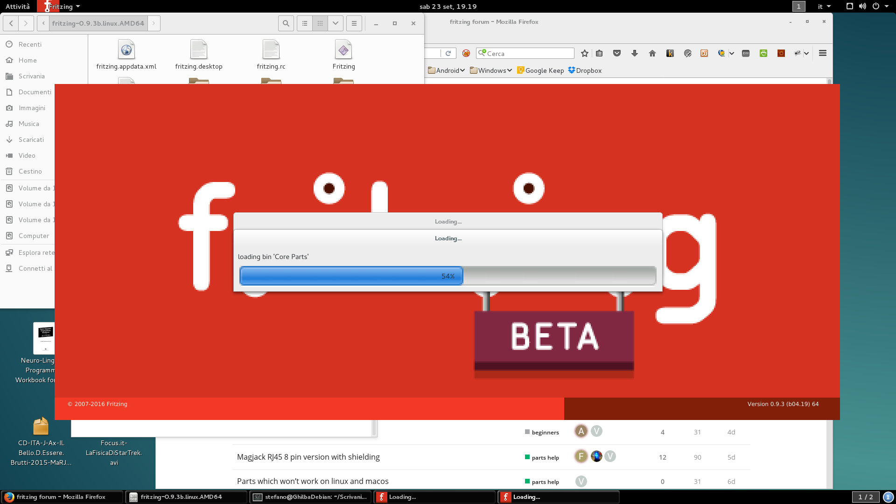Viewport: 896px width, 504px height.
Task: Click the volume icon in top bar
Action: point(862,7)
